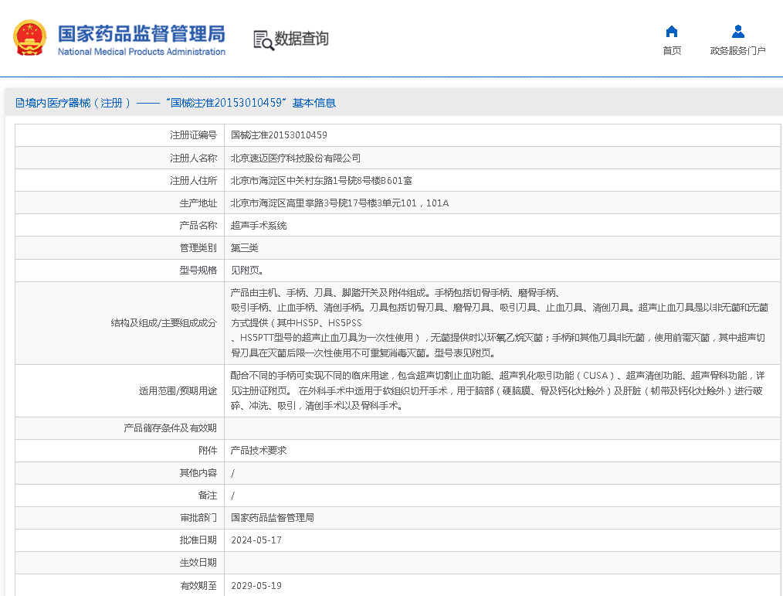Click the registrant address ending in B601室
Image resolution: width=783 pixels, height=596 pixels.
click(x=321, y=180)
